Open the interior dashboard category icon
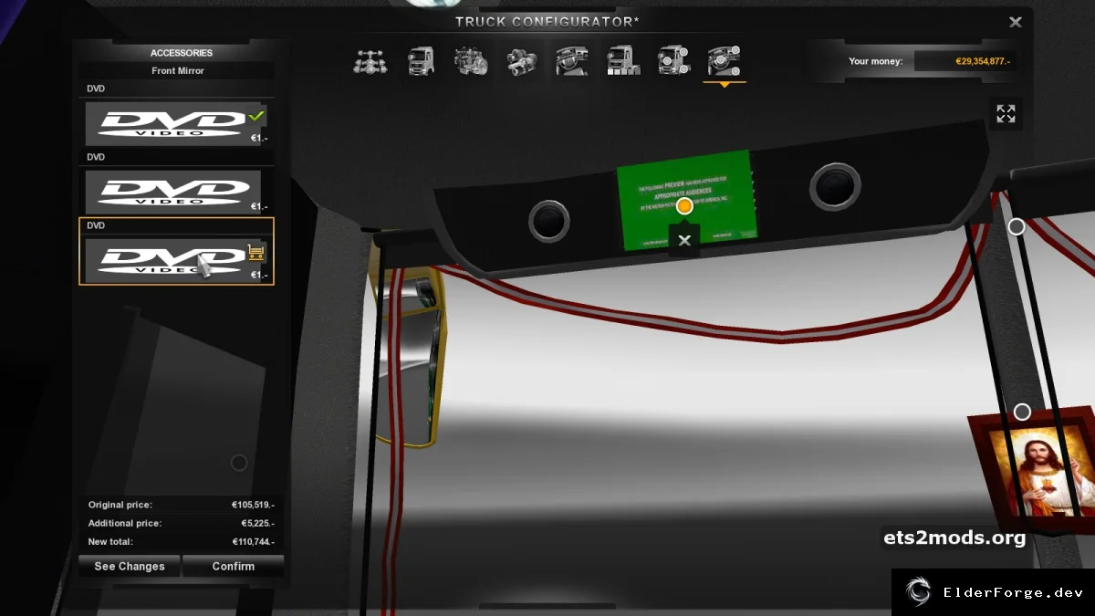The height and width of the screenshot is (616, 1095). tap(572, 62)
